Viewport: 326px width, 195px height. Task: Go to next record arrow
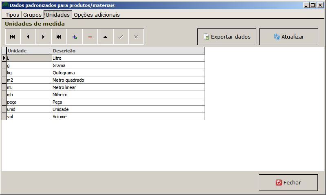click(x=44, y=37)
